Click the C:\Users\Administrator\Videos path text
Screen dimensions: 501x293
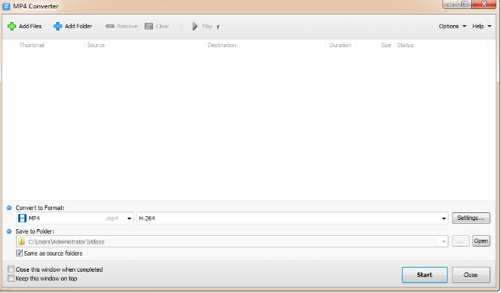click(x=66, y=242)
